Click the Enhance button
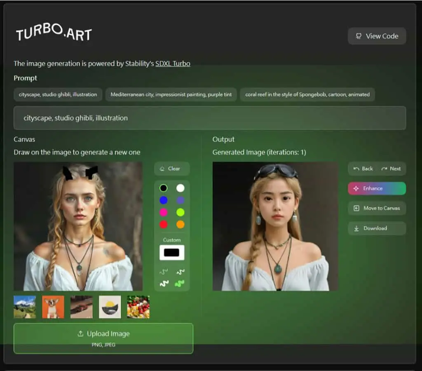The height and width of the screenshot is (371, 422). [x=377, y=188]
